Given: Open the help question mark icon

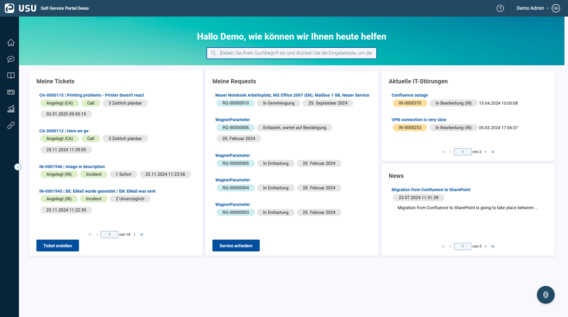Looking at the screenshot, I should (500, 8).
